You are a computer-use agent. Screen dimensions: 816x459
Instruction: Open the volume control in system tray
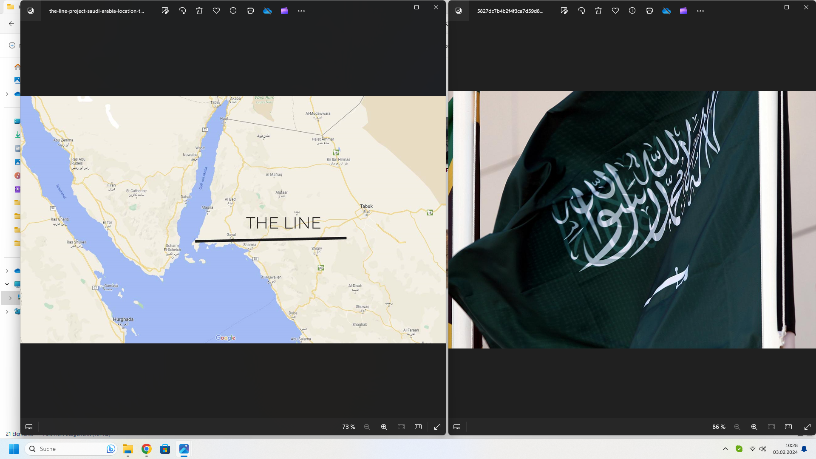(x=763, y=449)
